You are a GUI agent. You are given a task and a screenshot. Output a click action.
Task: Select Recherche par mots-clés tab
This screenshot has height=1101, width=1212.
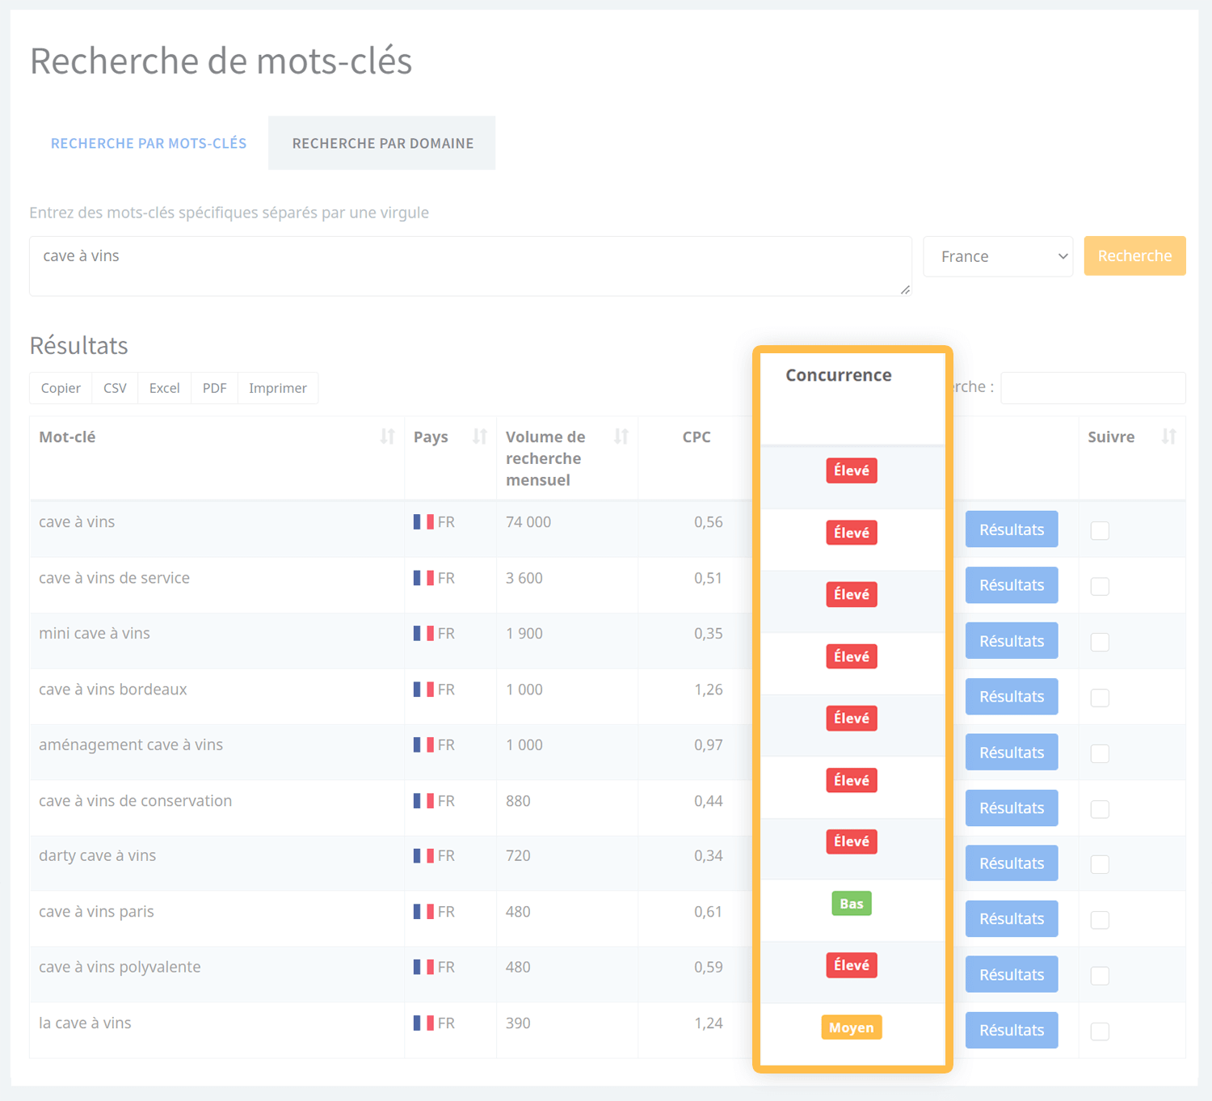(x=149, y=143)
